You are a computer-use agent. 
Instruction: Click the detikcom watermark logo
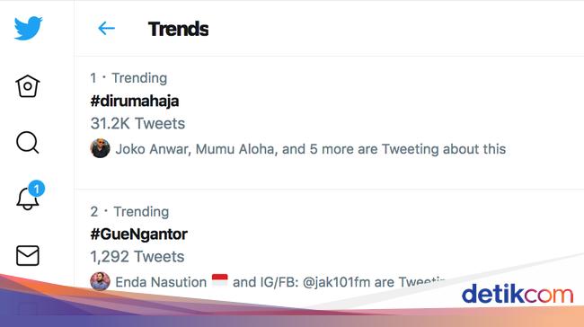[x=518, y=294]
